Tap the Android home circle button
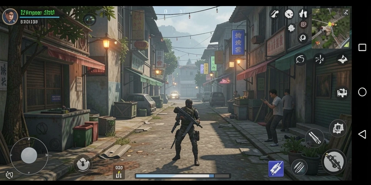 [x=362, y=92]
